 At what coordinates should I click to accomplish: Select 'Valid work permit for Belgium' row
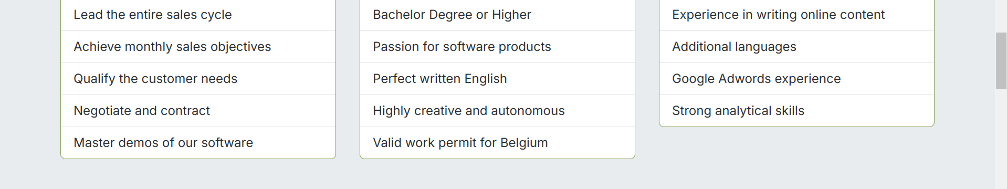(x=497, y=143)
